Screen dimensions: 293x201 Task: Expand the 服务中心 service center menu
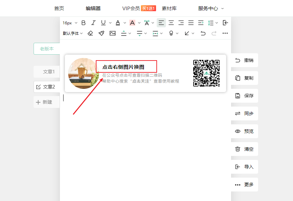coord(211,9)
